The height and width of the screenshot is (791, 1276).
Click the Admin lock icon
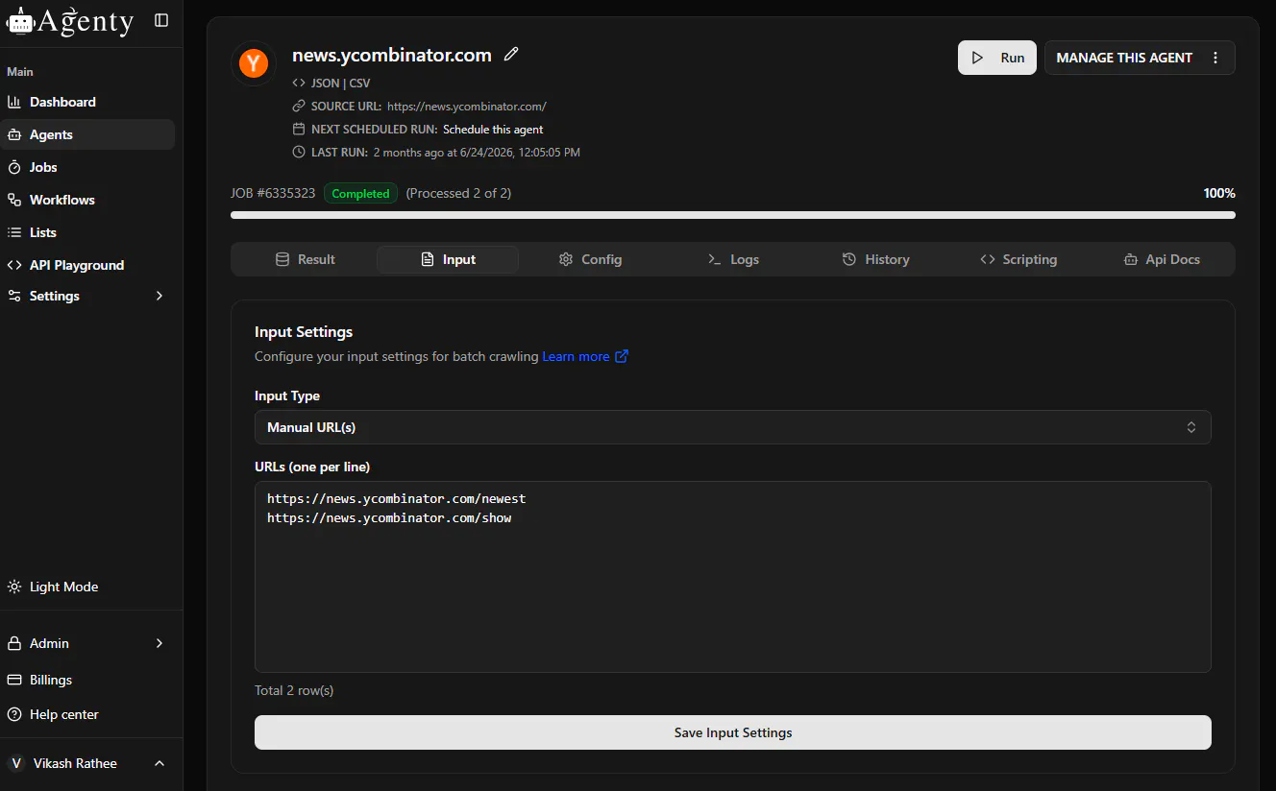coord(14,643)
